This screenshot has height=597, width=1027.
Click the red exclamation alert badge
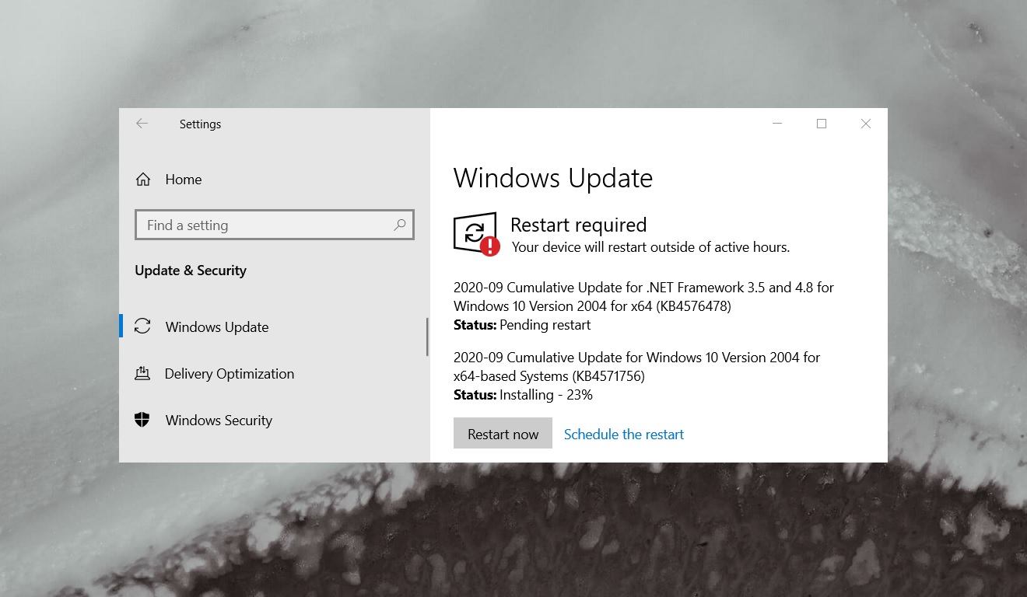[x=489, y=246]
